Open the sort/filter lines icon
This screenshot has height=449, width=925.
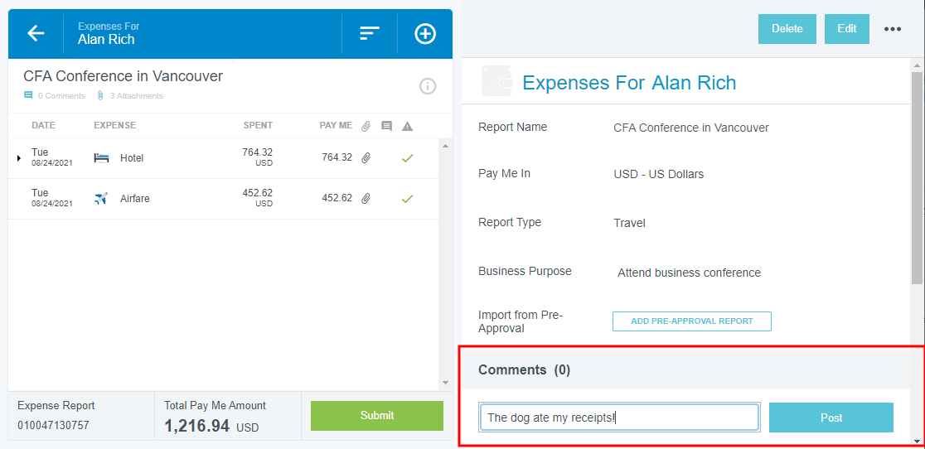coord(369,33)
